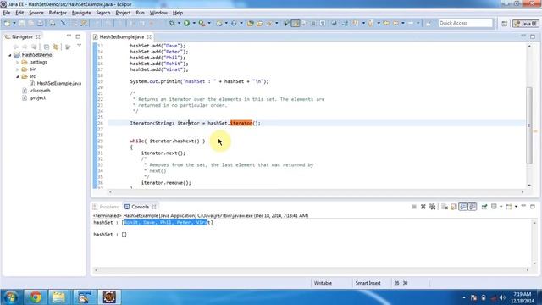Viewport: 542px width, 305px height.
Task: Click the Remove Launch X icon in Console
Action: click(423, 207)
